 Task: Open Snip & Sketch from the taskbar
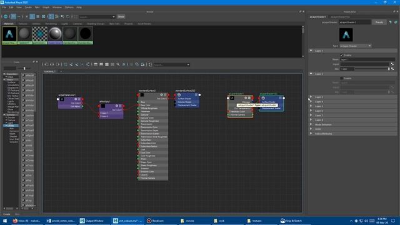point(294,221)
